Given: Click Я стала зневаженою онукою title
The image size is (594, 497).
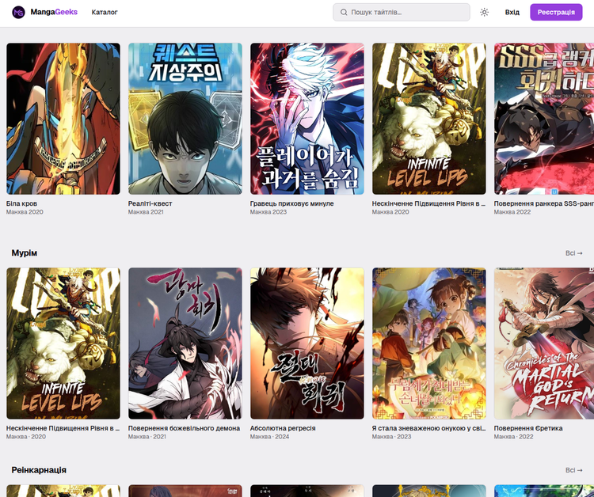Looking at the screenshot, I should (428, 428).
